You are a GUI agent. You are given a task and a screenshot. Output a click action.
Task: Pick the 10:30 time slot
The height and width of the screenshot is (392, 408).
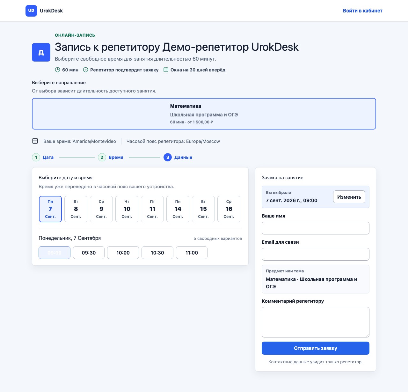157,253
